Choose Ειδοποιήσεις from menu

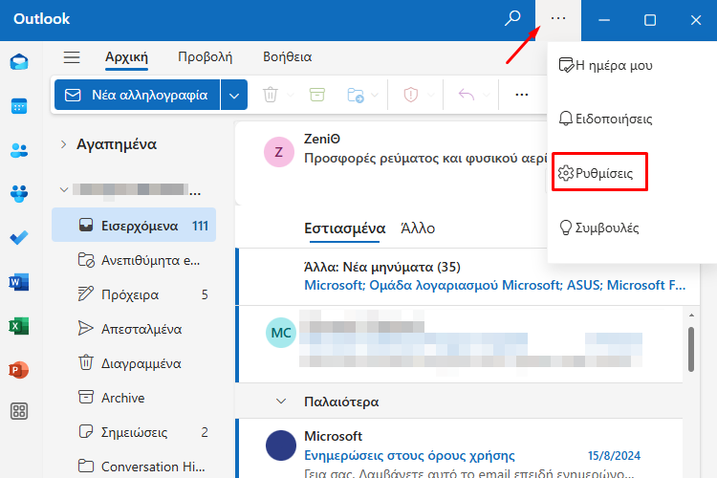[x=605, y=119]
